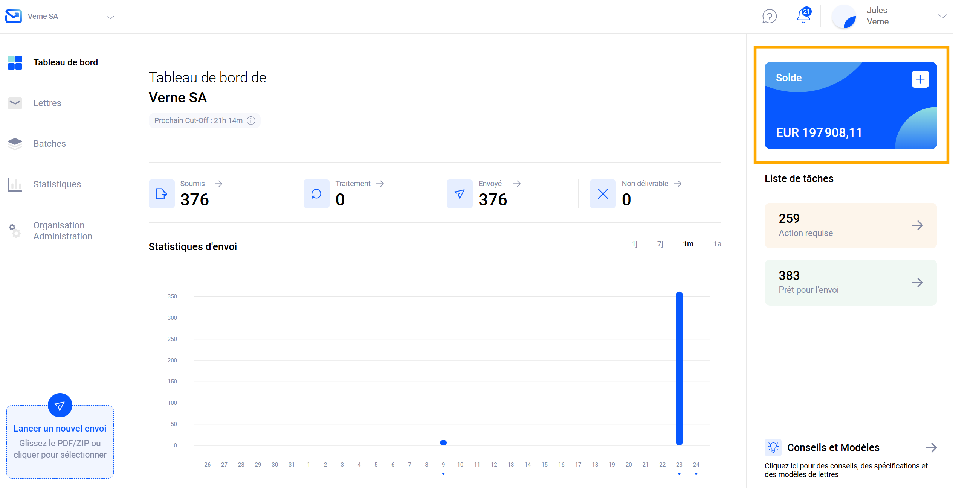
Task: Click the Traitement refresh icon
Action: (x=316, y=194)
